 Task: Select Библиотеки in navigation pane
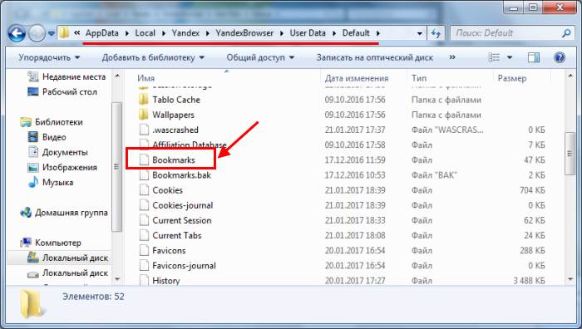pyautogui.click(x=52, y=122)
